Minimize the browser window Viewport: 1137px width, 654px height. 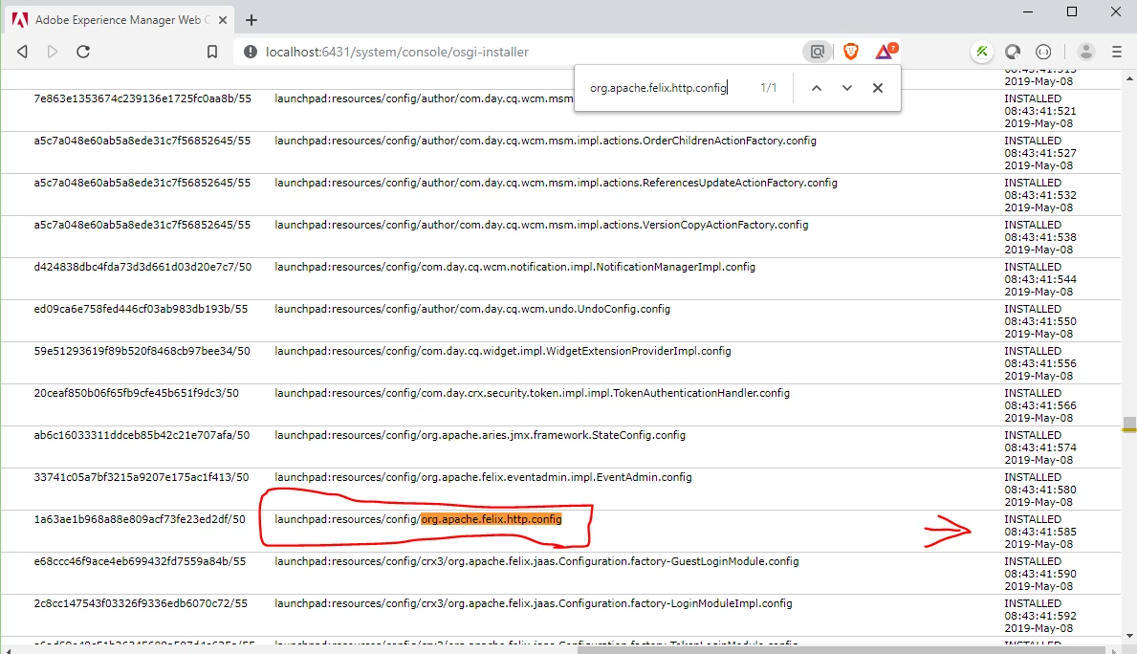pos(1028,11)
